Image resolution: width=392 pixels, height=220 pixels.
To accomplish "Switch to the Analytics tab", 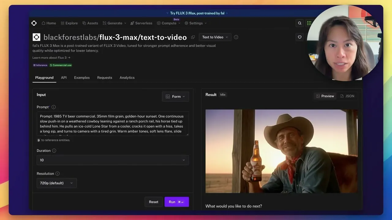I will click(x=127, y=78).
